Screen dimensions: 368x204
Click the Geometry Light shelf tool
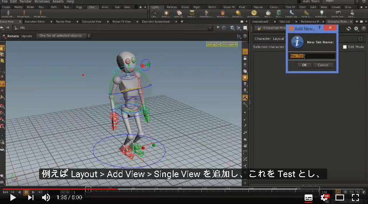206,14
